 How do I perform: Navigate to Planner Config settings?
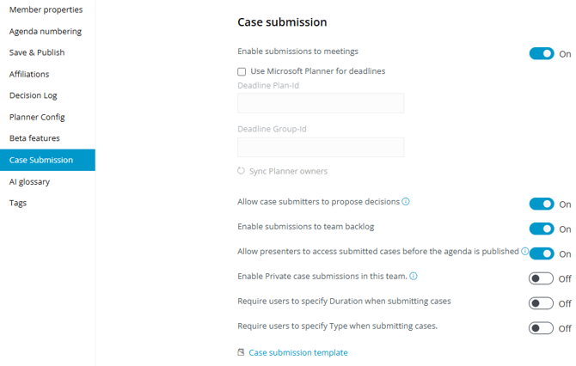click(x=37, y=117)
